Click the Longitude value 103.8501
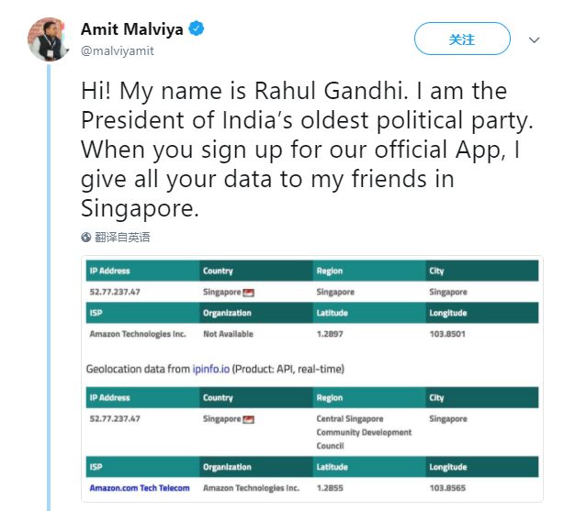564x511 pixels. (447, 334)
